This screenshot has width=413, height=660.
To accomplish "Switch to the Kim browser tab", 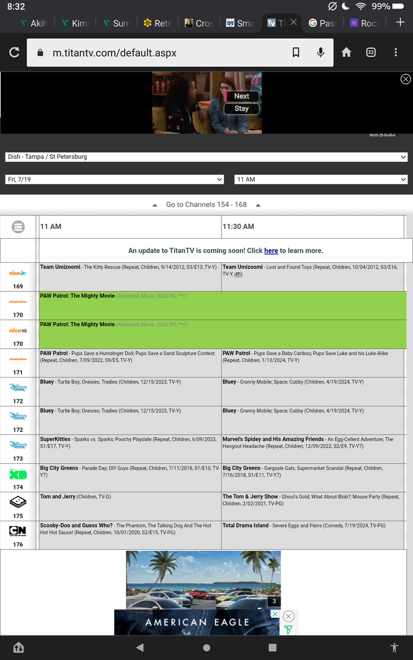I will 75,23.
